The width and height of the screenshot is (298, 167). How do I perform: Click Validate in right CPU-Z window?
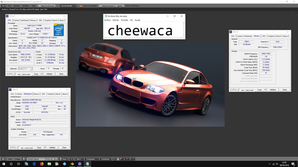272,90
